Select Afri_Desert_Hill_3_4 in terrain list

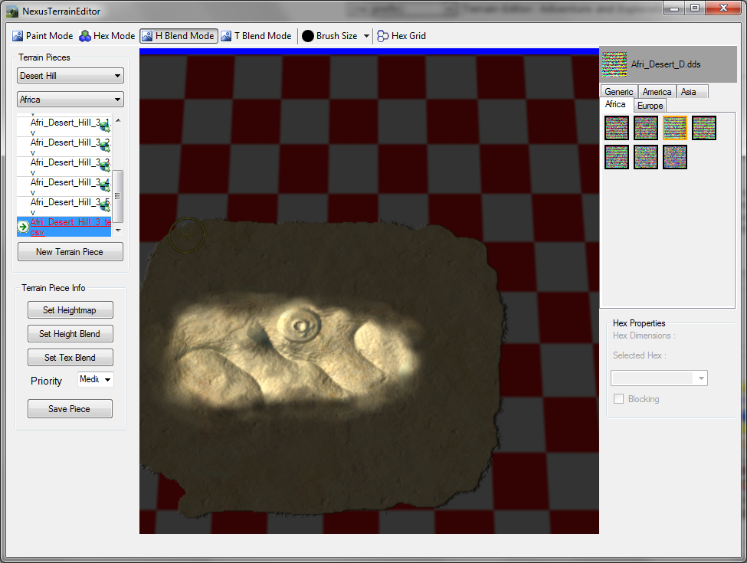pyautogui.click(x=64, y=185)
